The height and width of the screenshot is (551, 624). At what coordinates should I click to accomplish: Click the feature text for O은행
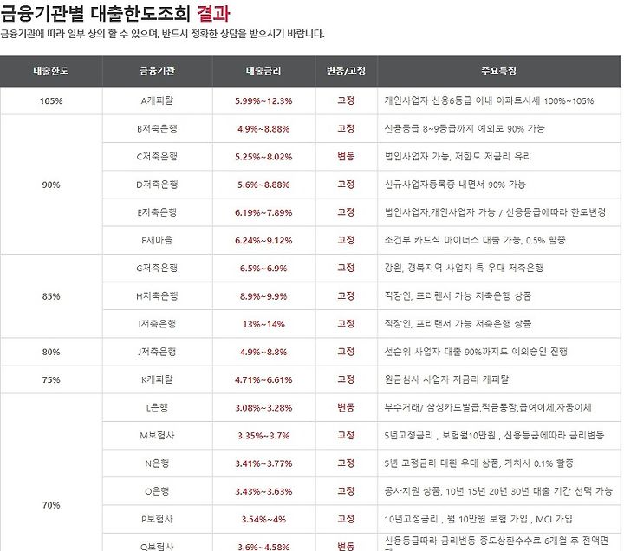pos(498,491)
